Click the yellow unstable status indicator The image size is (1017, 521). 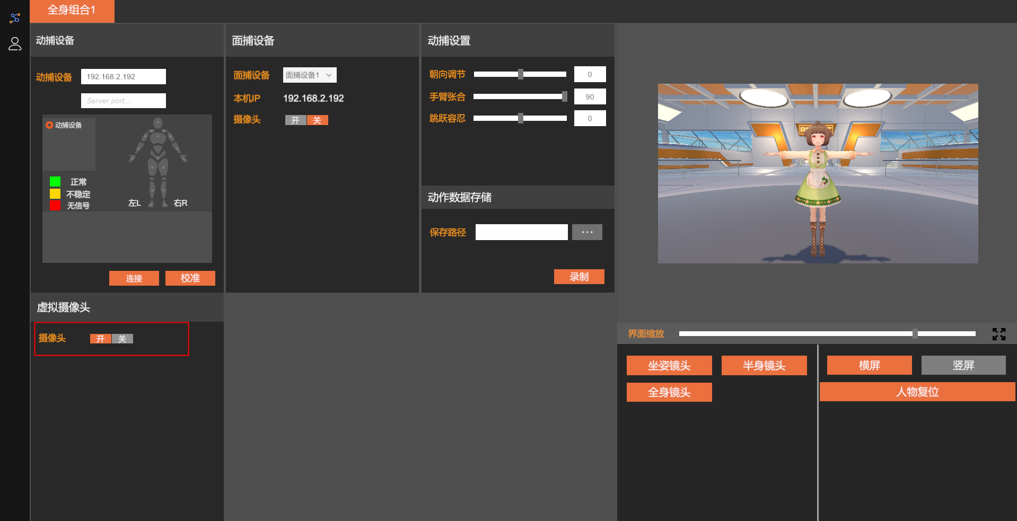coord(55,194)
